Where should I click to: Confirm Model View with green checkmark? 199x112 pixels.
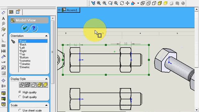pyautogui.click(x=25, y=28)
